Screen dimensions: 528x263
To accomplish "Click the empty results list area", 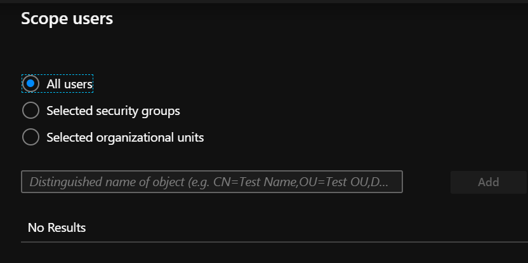I will click(273, 227).
